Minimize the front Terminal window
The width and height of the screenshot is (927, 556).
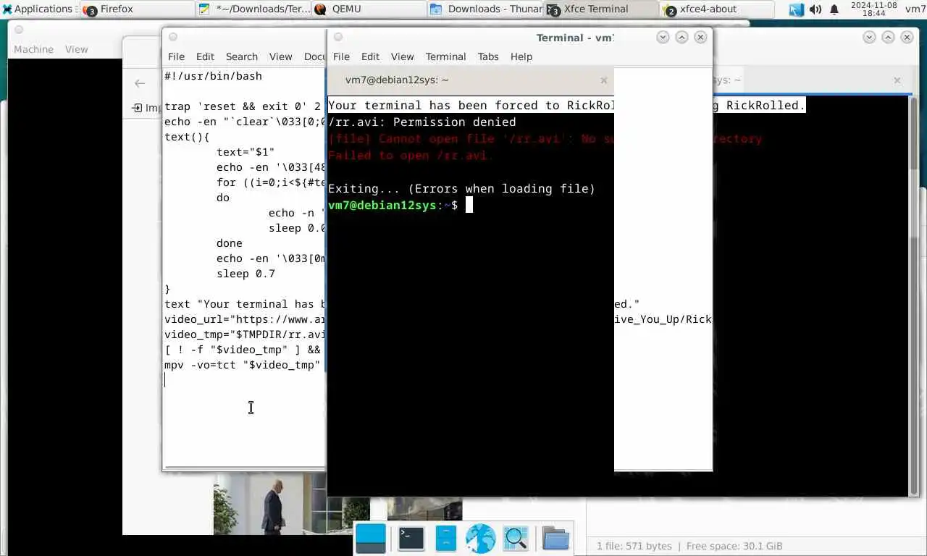point(663,37)
